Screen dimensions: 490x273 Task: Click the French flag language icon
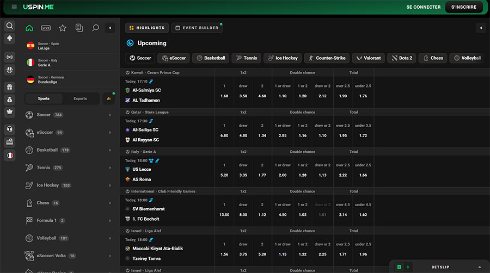coord(9,155)
